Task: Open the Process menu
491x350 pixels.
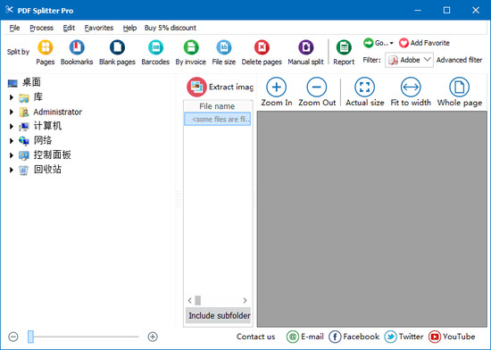Action: coord(41,28)
